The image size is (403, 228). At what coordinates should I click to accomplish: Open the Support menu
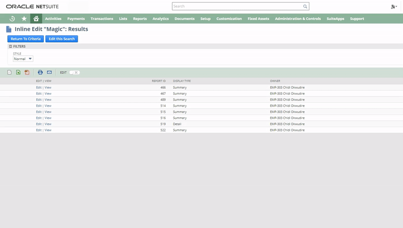[x=357, y=19]
